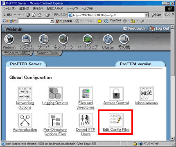Click the リンク links toolbar label
176x147 pixels.
tap(167, 15)
